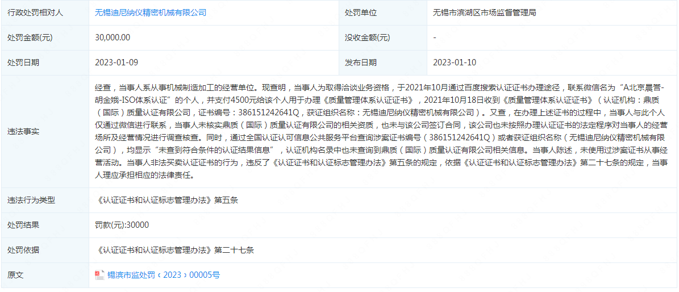Select the 违法事实 label cell
679x292 pixels.
tap(45, 131)
